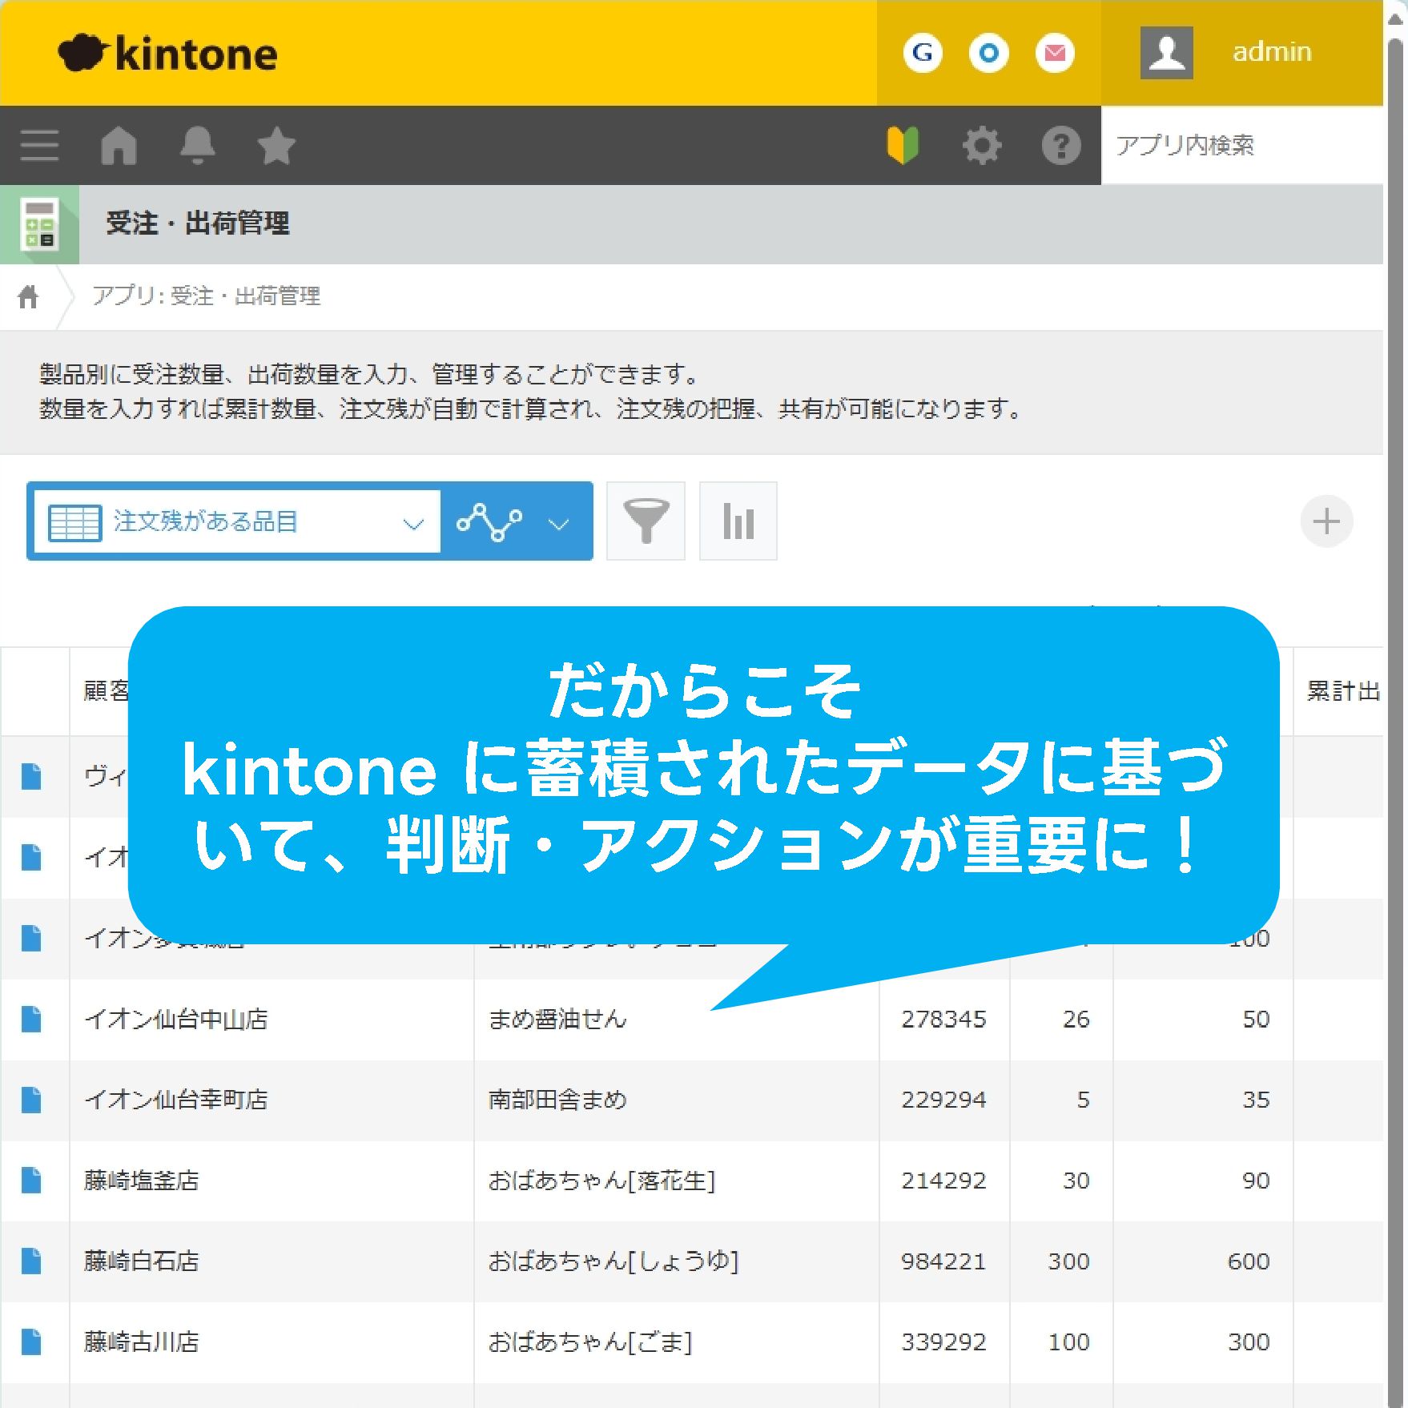
Task: Click the filter funnel icon
Action: [x=646, y=521]
